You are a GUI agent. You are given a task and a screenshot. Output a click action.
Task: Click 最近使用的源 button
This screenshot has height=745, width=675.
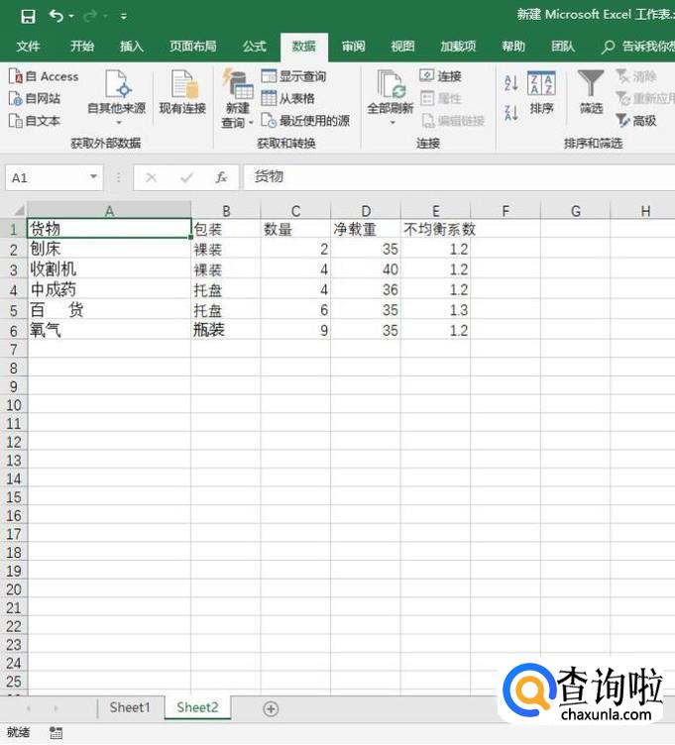pos(305,121)
